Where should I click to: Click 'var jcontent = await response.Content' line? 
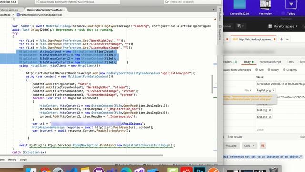(81, 130)
